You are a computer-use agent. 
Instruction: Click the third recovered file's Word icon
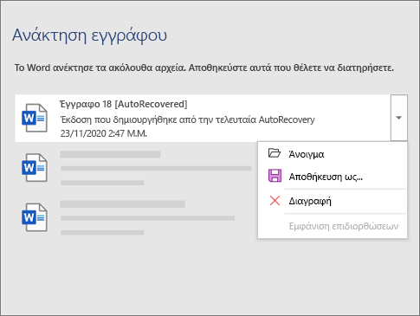click(x=35, y=217)
